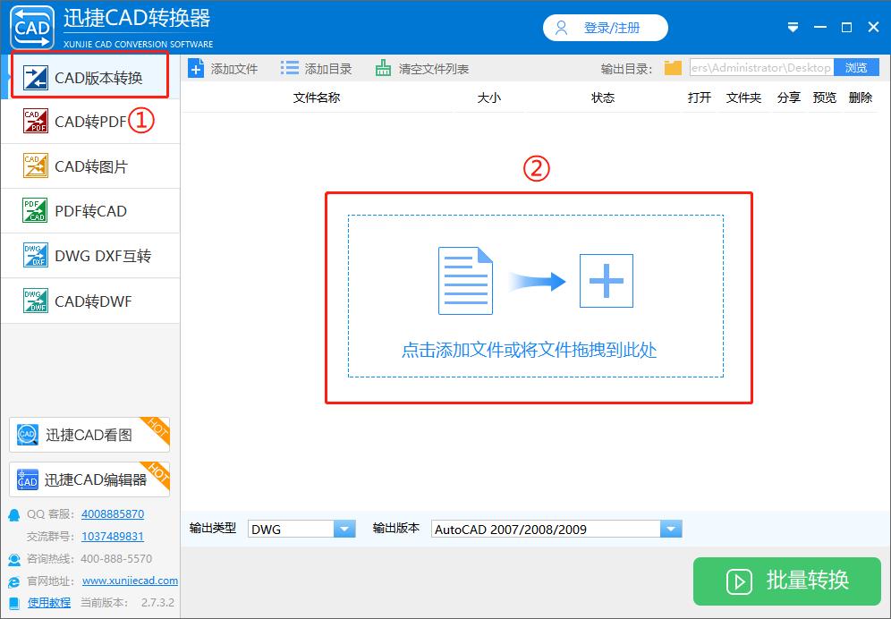
Task: Click the green 批量转换 button
Action: [x=786, y=581]
